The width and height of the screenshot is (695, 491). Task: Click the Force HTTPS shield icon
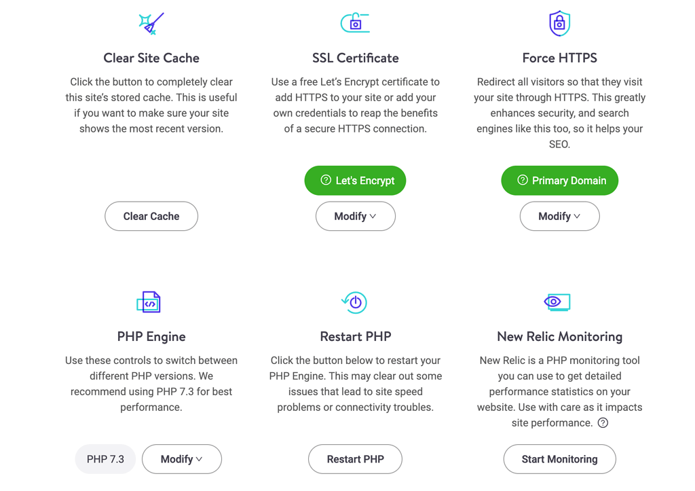tap(559, 22)
